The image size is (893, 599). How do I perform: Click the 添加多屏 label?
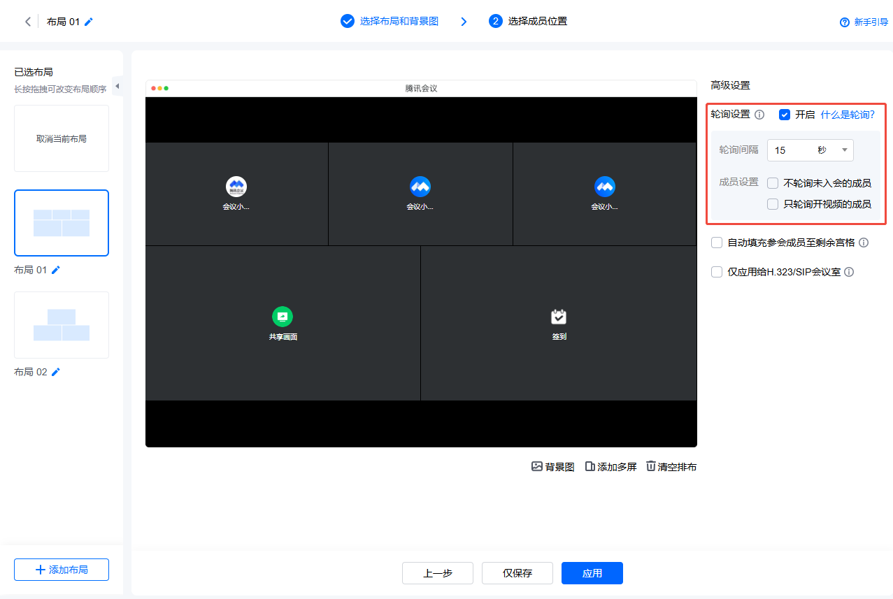pyautogui.click(x=617, y=467)
